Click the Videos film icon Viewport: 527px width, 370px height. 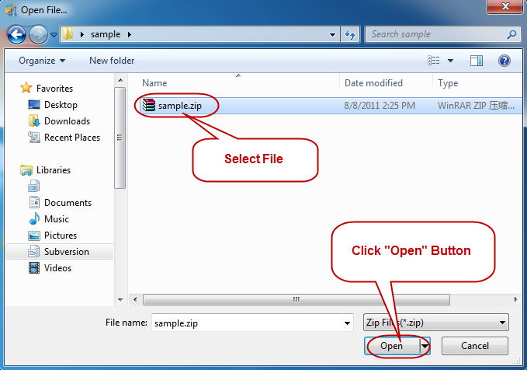coord(34,268)
